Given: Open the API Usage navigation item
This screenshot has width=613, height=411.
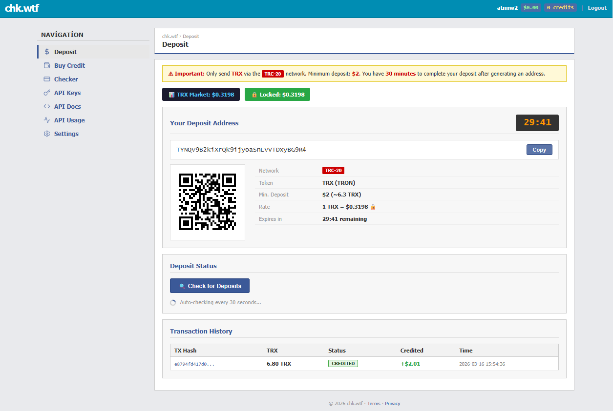Looking at the screenshot, I should coord(69,120).
